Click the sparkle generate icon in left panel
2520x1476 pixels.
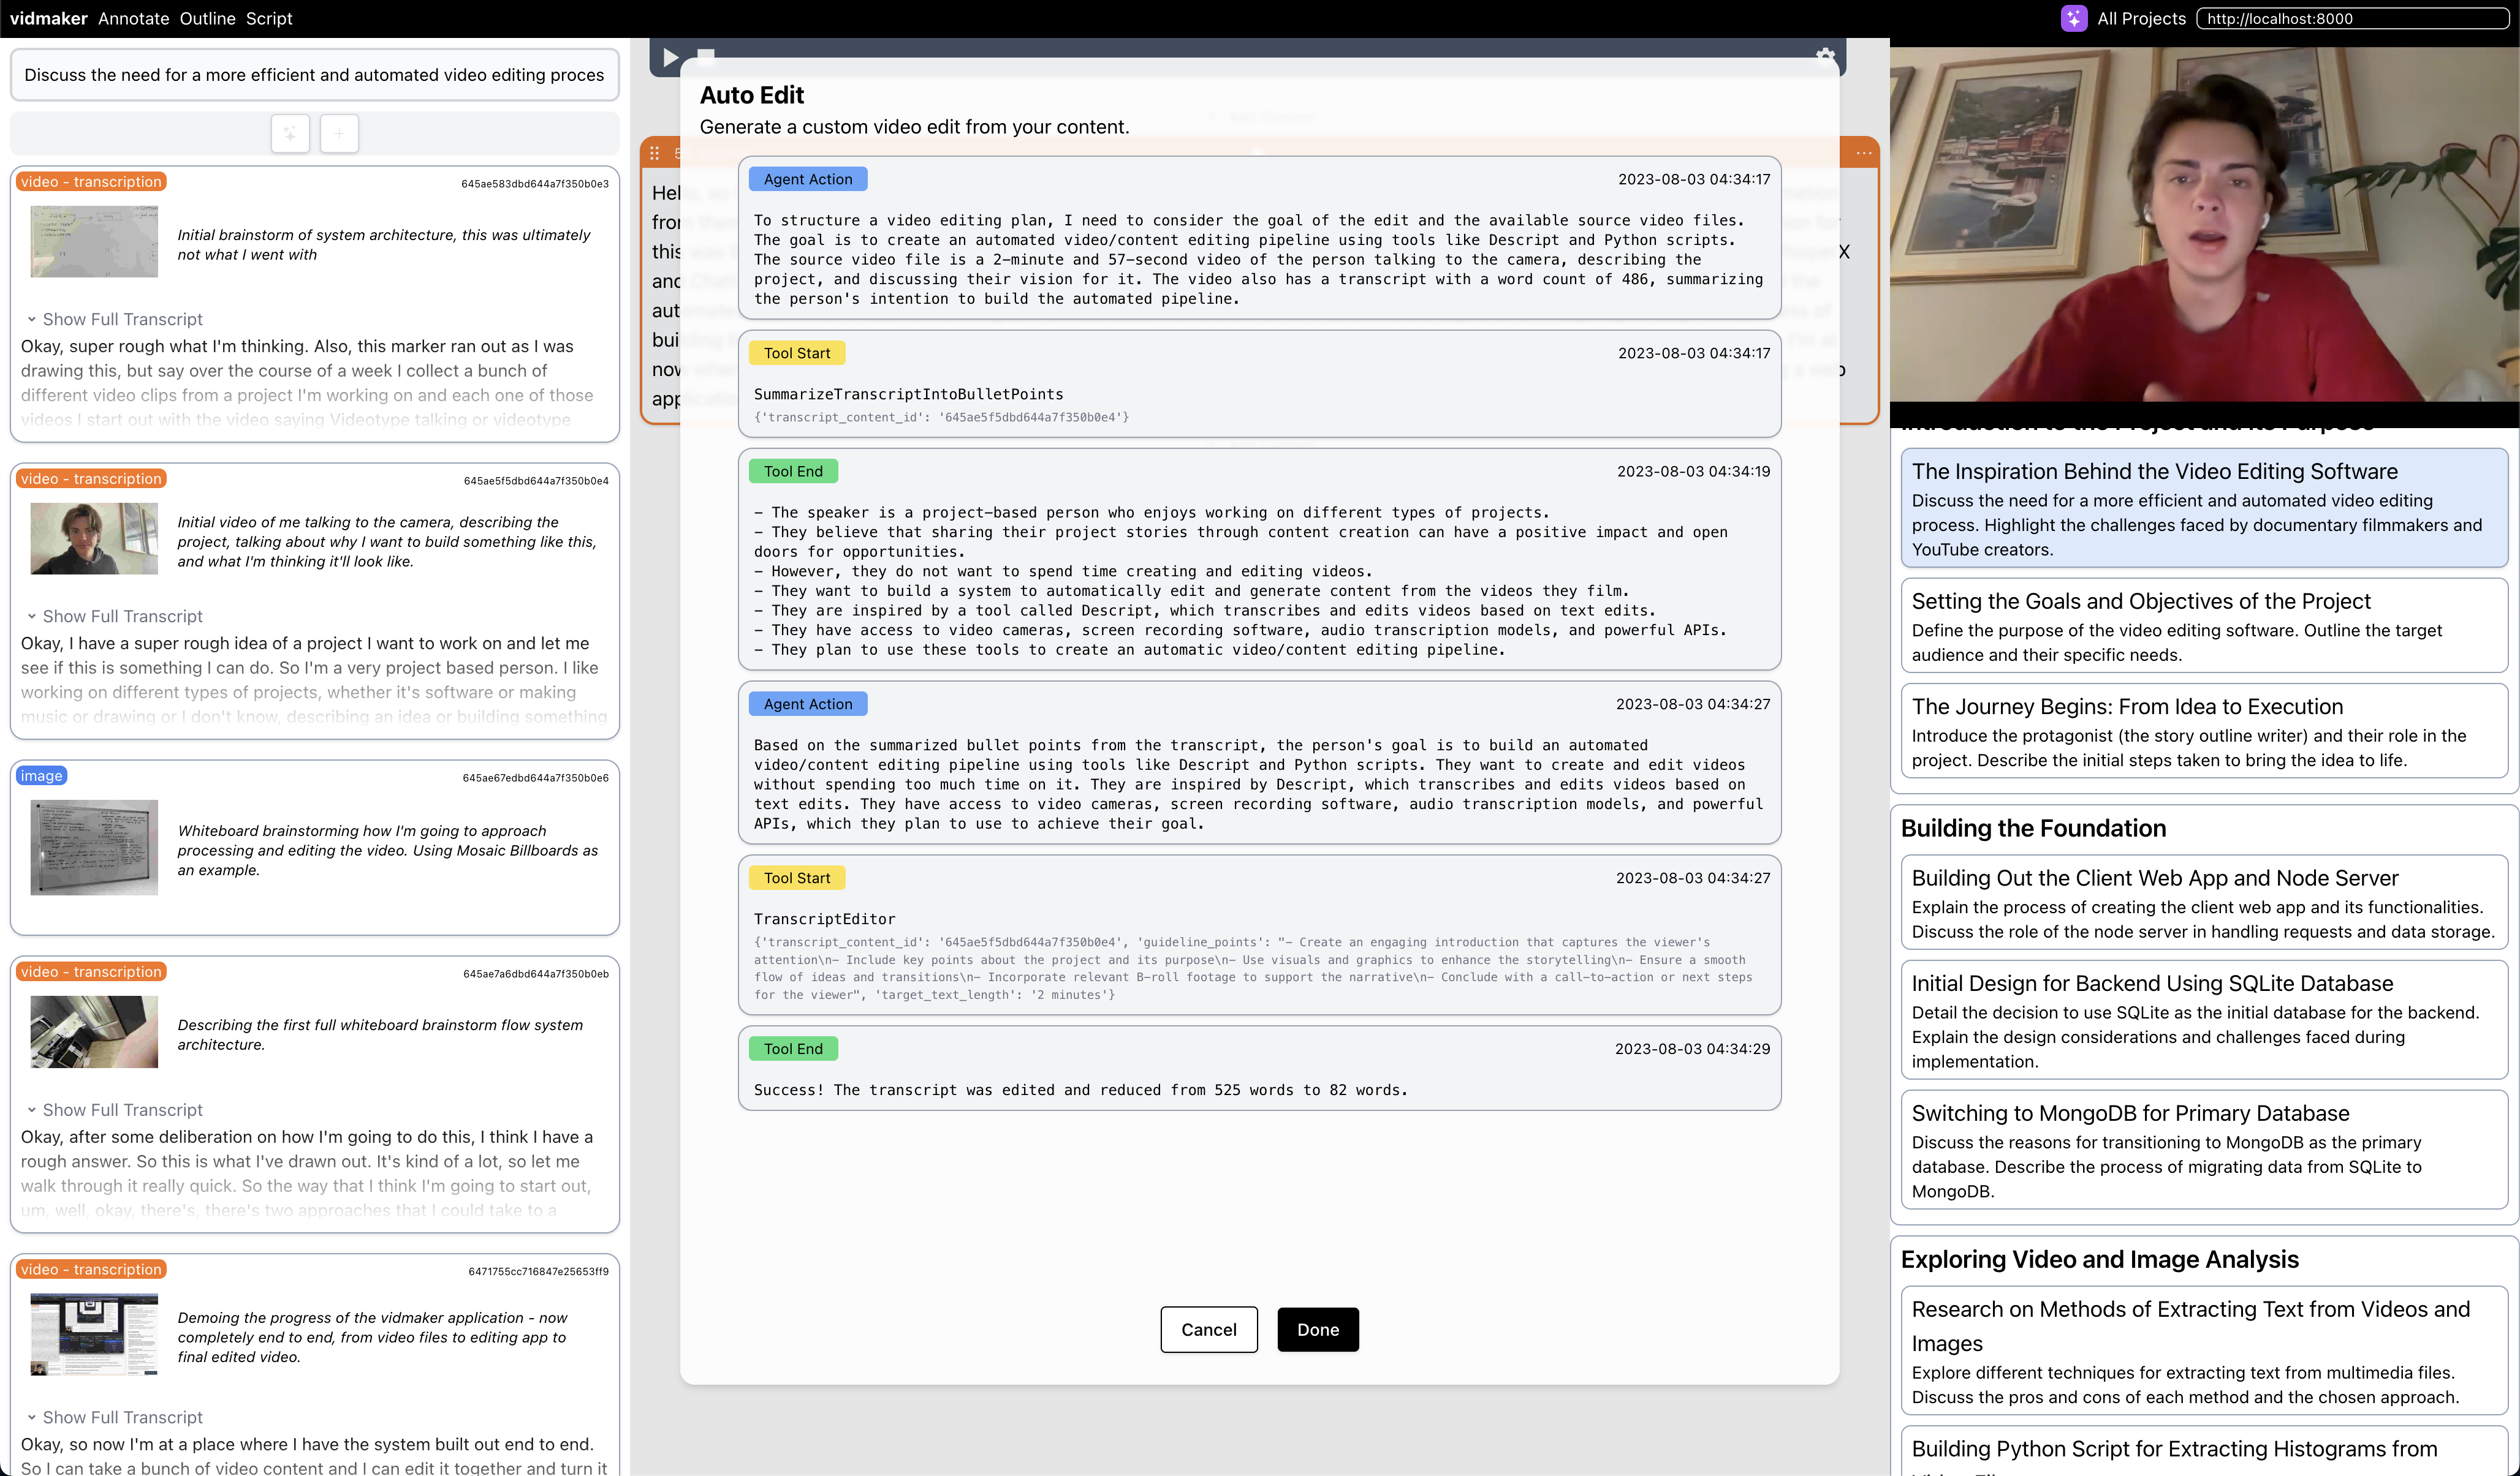click(x=290, y=133)
